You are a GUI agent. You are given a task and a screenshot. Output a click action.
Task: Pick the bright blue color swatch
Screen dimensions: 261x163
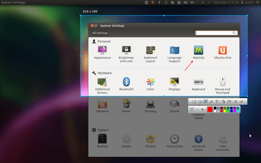point(231,111)
